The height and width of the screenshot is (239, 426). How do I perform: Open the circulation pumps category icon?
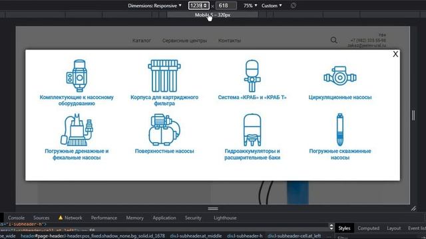click(340, 76)
